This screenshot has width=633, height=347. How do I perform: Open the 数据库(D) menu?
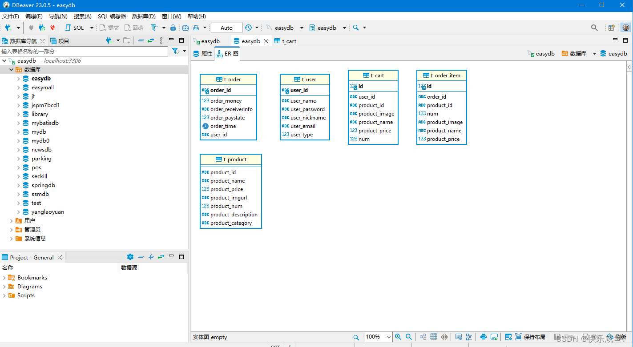[144, 16]
